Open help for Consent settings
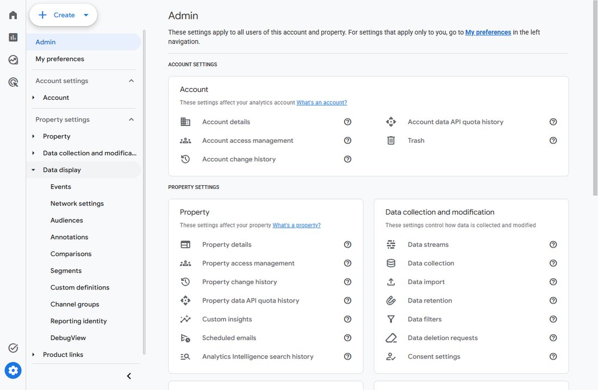 (x=553, y=356)
